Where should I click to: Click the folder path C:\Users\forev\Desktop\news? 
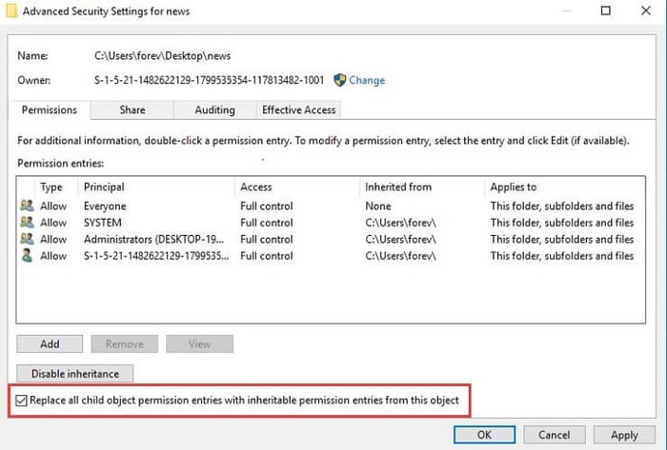coord(163,55)
